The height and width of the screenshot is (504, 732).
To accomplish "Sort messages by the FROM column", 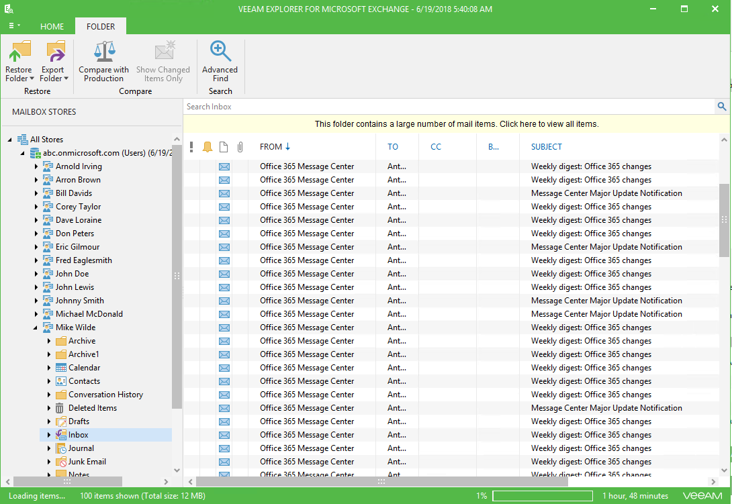I will point(275,147).
